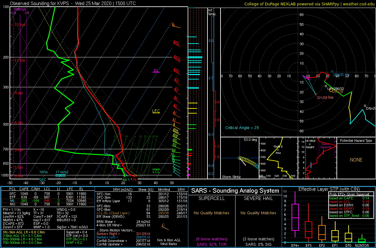Click the BRN Shear value
Screen dimensions: 376x248
pyautogui.click(x=123, y=222)
